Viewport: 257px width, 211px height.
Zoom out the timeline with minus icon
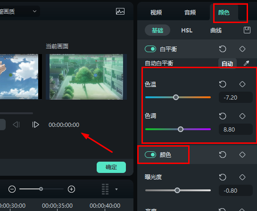(12, 189)
